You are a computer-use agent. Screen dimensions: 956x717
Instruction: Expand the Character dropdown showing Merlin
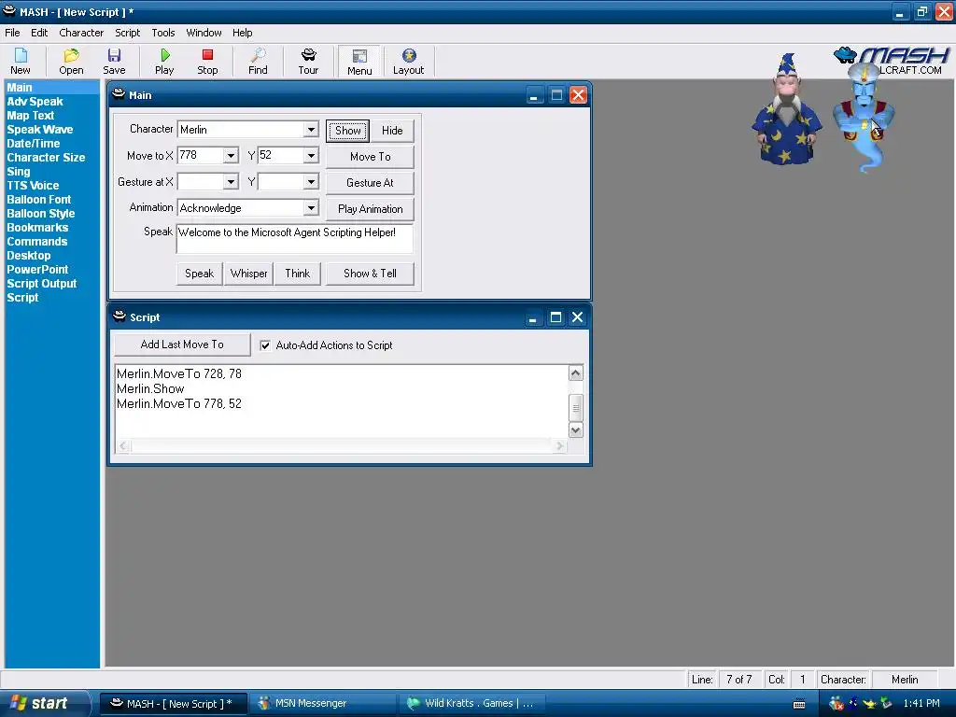pos(311,129)
